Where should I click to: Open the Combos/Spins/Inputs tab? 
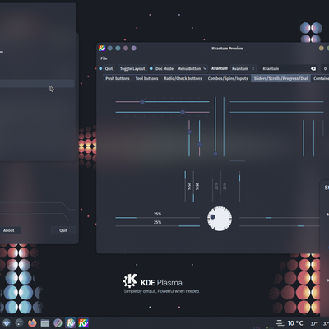[x=228, y=78]
